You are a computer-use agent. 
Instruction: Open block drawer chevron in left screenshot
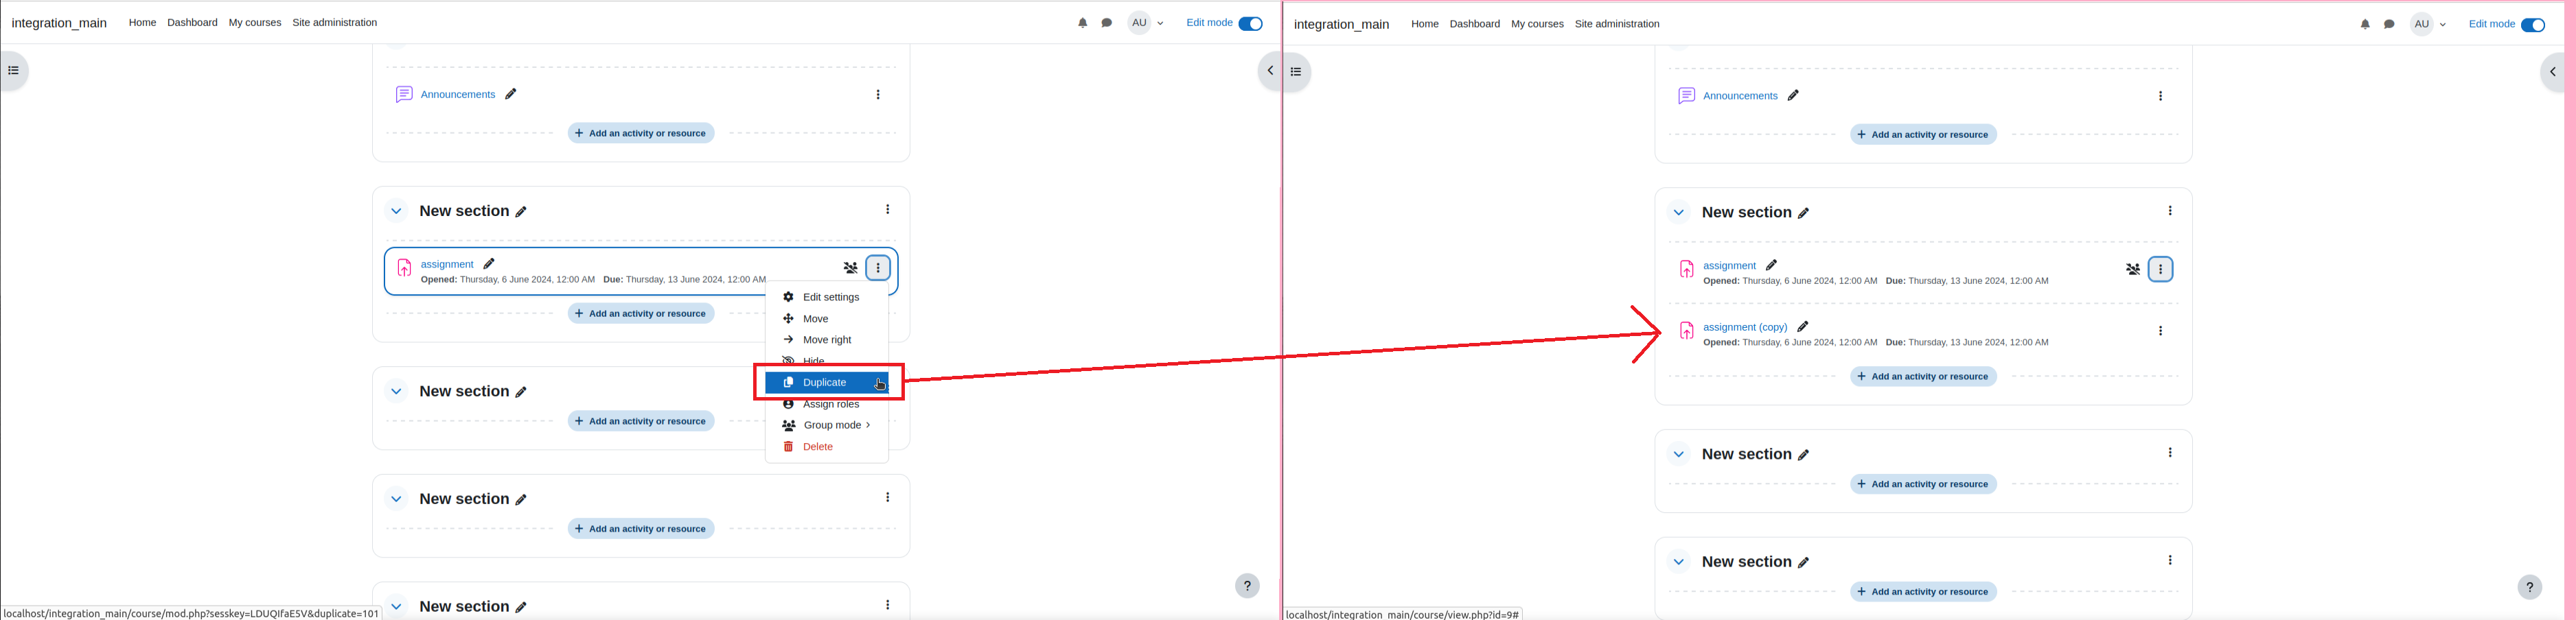(1270, 71)
